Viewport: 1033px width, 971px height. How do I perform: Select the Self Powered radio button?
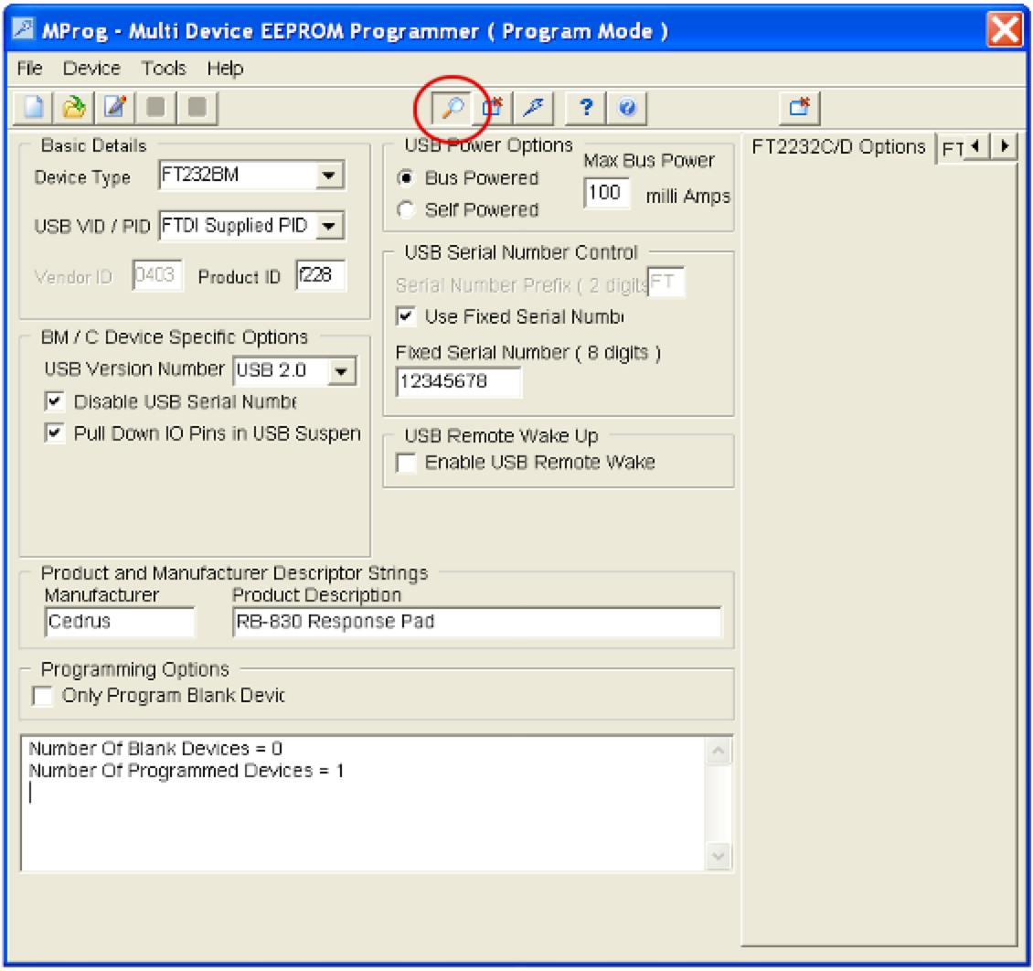pyautogui.click(x=405, y=210)
